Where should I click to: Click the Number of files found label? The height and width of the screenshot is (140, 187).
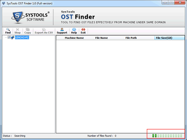100,136
